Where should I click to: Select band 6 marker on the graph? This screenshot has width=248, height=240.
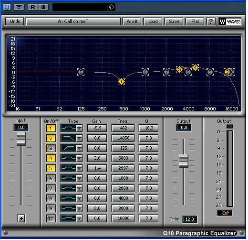point(145,72)
